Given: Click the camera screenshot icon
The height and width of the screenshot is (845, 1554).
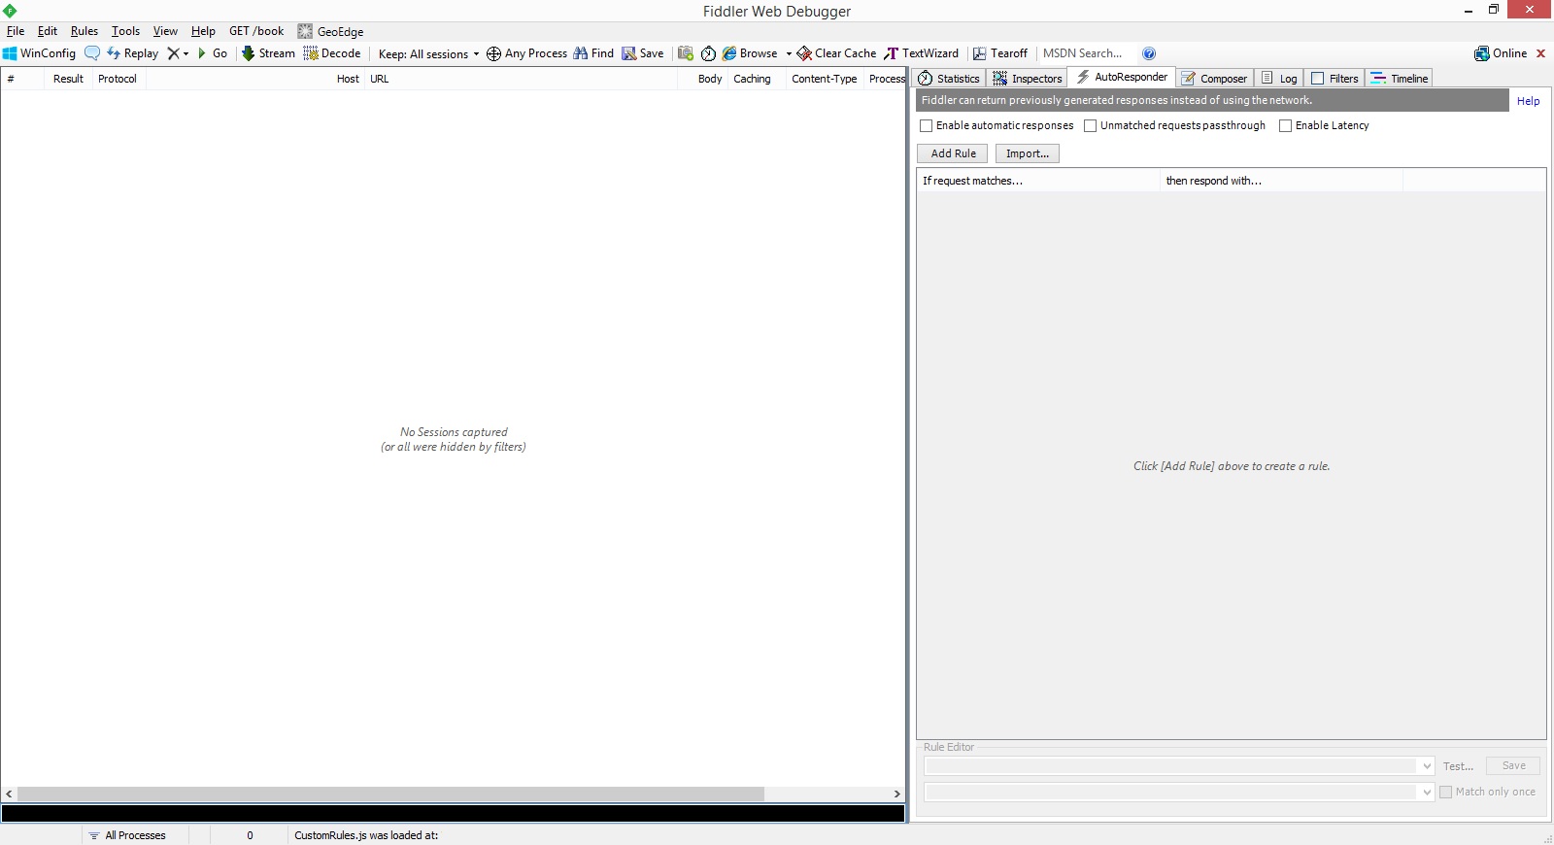Looking at the screenshot, I should tap(686, 53).
